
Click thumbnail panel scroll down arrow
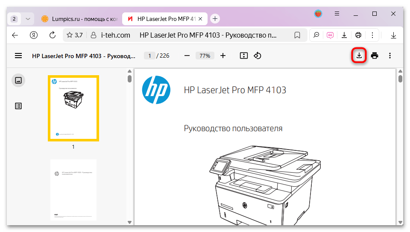pyautogui.click(x=129, y=222)
